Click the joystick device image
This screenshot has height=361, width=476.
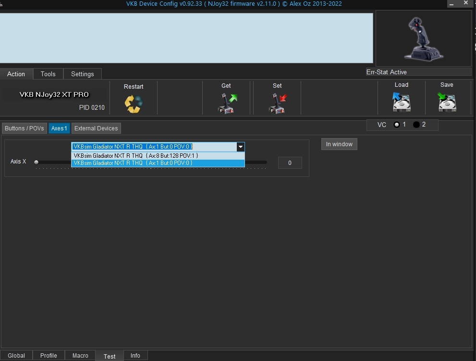pos(423,38)
